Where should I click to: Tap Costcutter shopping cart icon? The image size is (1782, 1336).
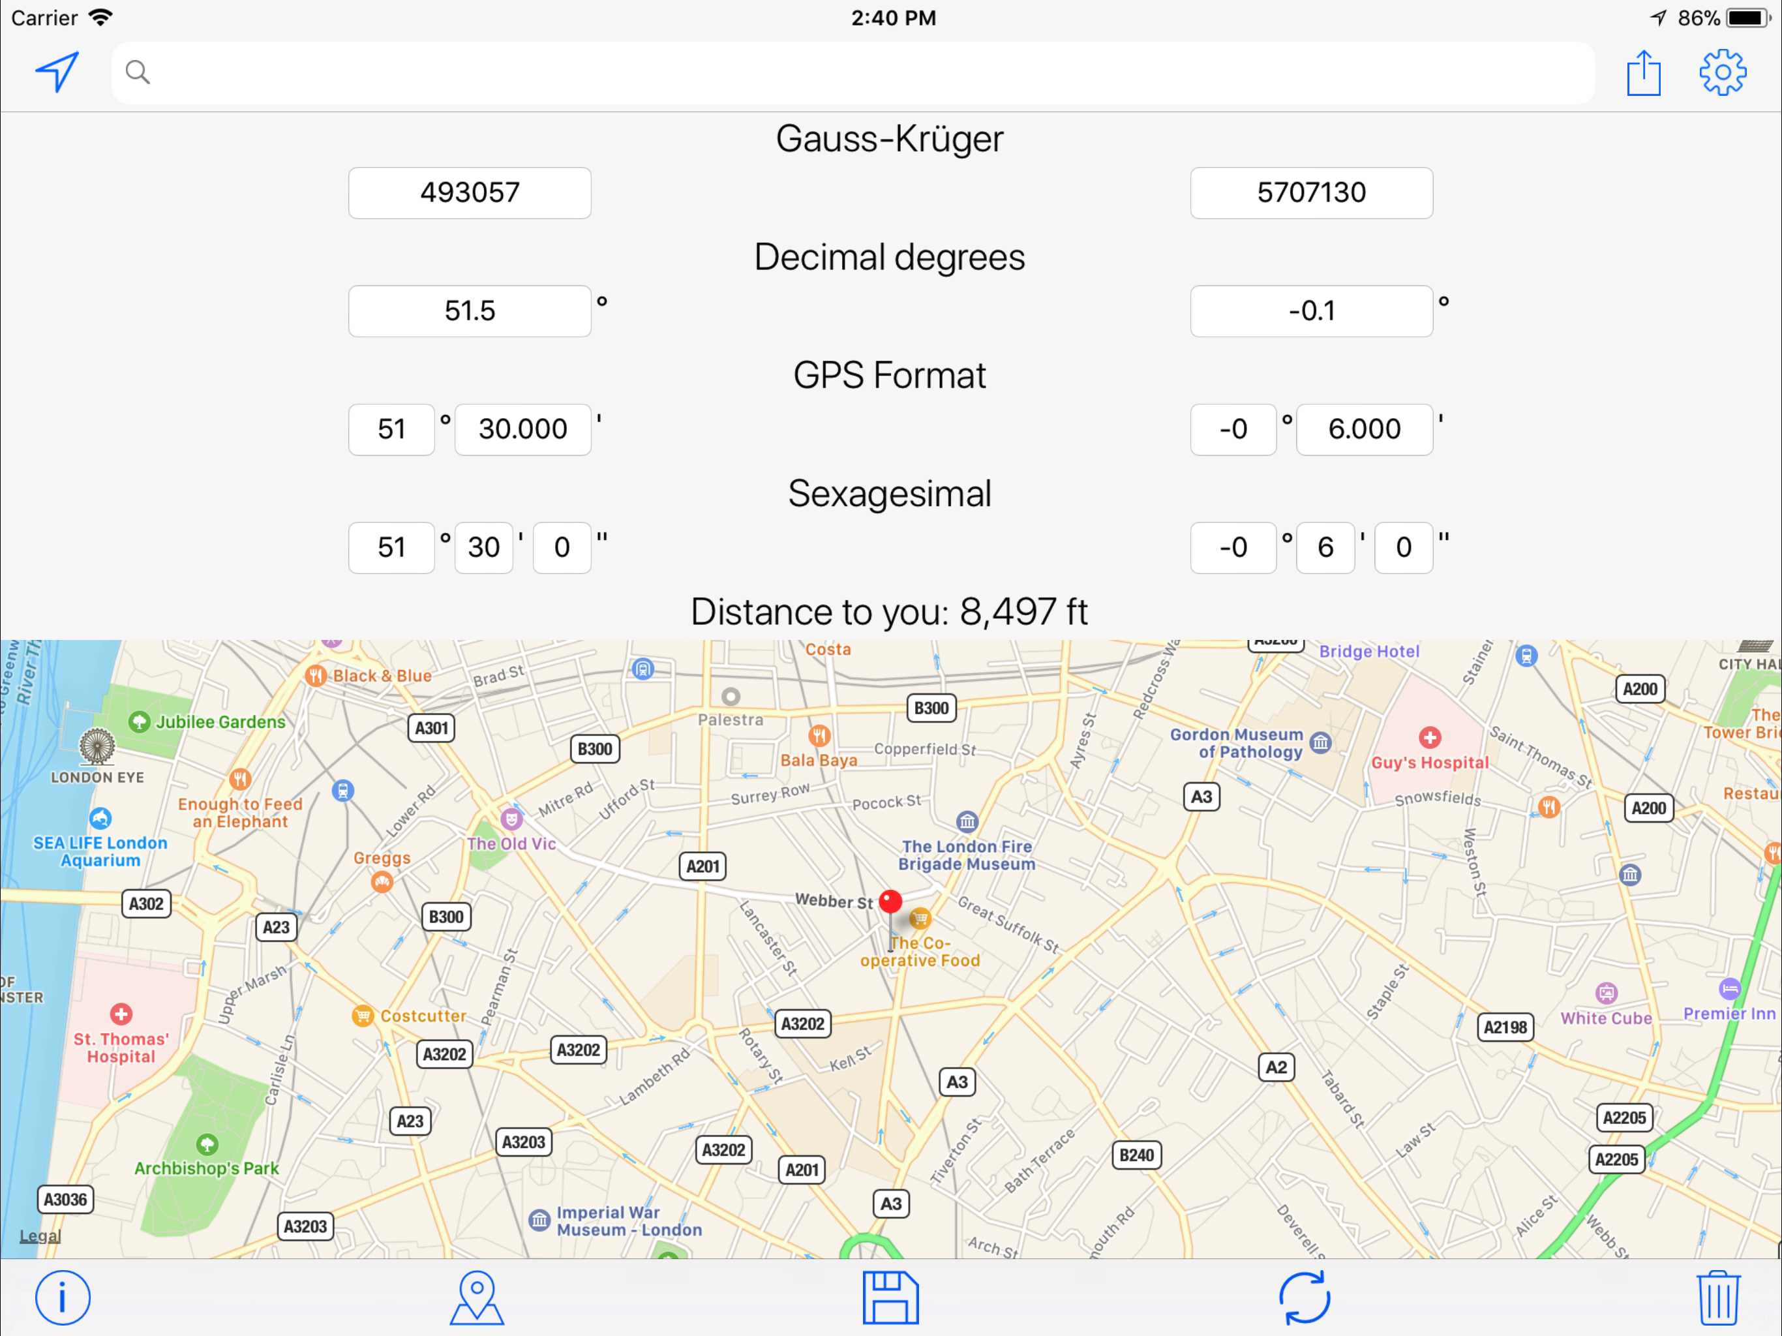point(363,1015)
